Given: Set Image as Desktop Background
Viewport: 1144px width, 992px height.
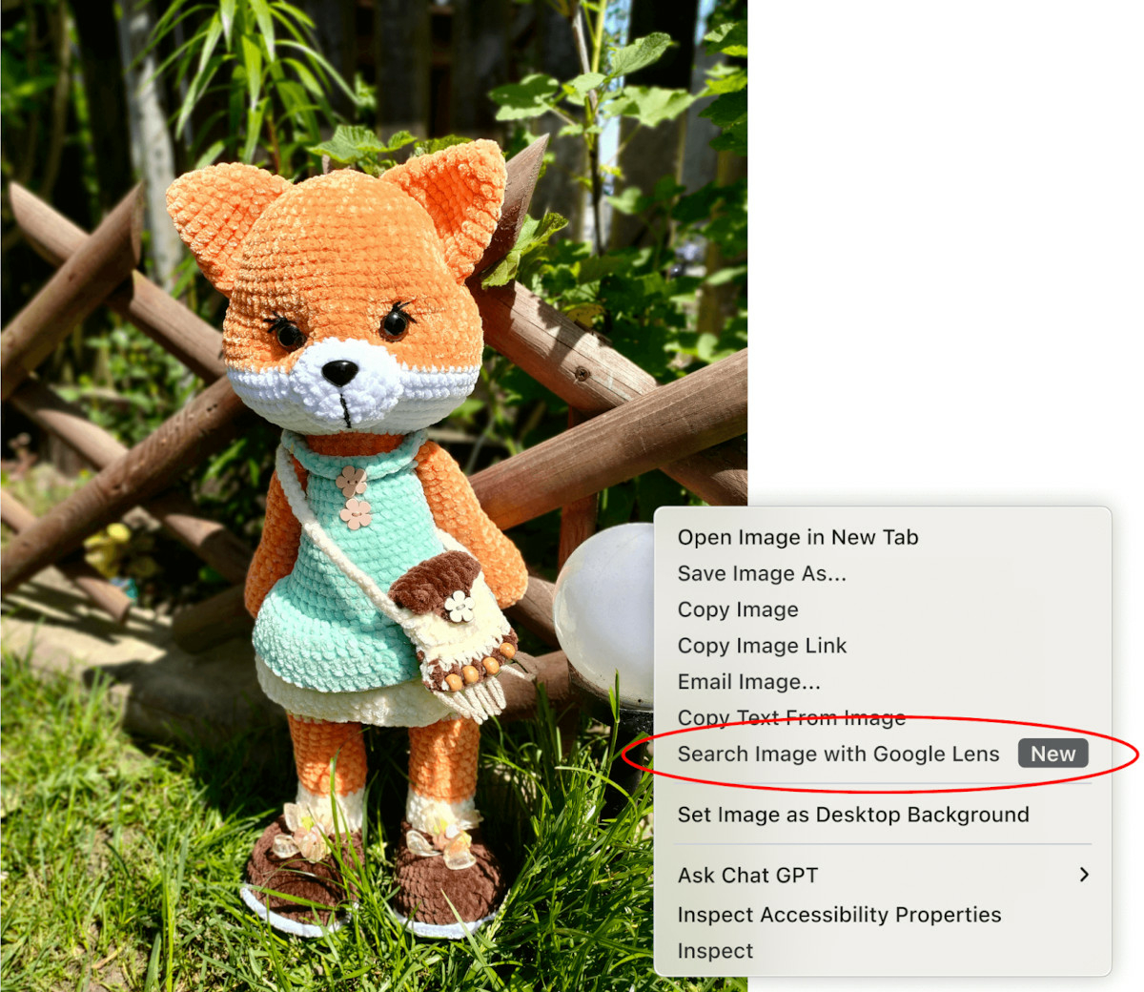Looking at the screenshot, I should [x=852, y=815].
